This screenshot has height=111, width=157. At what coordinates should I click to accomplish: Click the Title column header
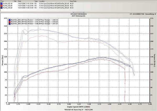tap(15, 1)
